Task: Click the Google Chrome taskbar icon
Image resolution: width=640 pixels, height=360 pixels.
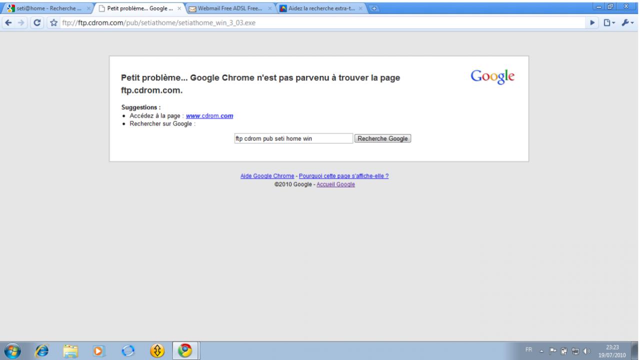Action: point(185,350)
